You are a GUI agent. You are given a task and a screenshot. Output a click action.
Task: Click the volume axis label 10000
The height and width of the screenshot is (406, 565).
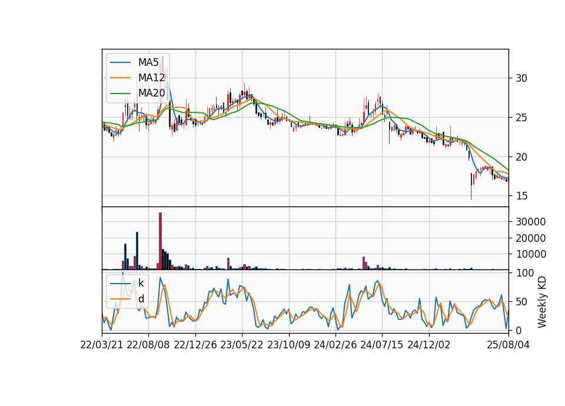pyautogui.click(x=530, y=254)
